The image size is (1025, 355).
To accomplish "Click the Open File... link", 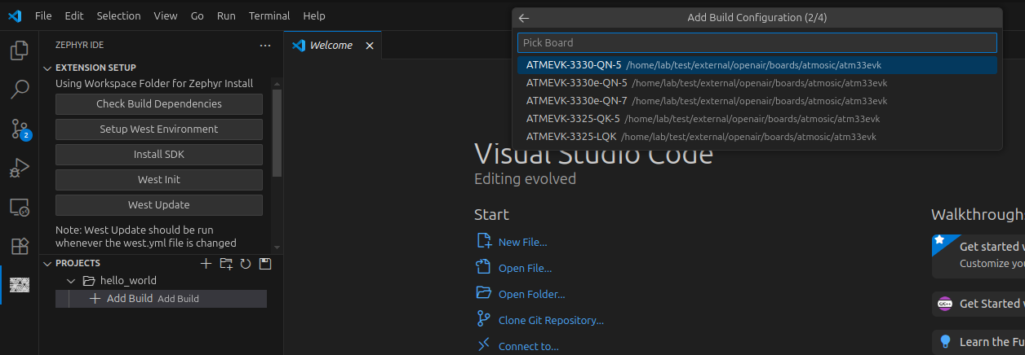I will (525, 268).
